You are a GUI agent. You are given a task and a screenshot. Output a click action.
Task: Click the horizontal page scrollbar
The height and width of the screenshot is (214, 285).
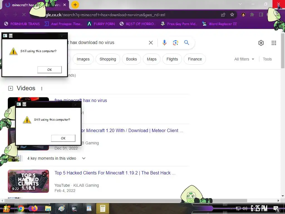click(126, 201)
